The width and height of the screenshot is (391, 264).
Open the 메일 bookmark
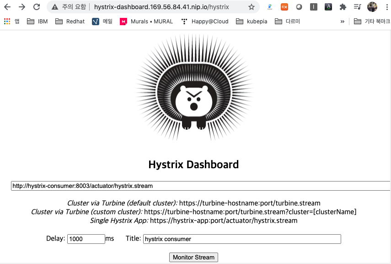point(102,22)
